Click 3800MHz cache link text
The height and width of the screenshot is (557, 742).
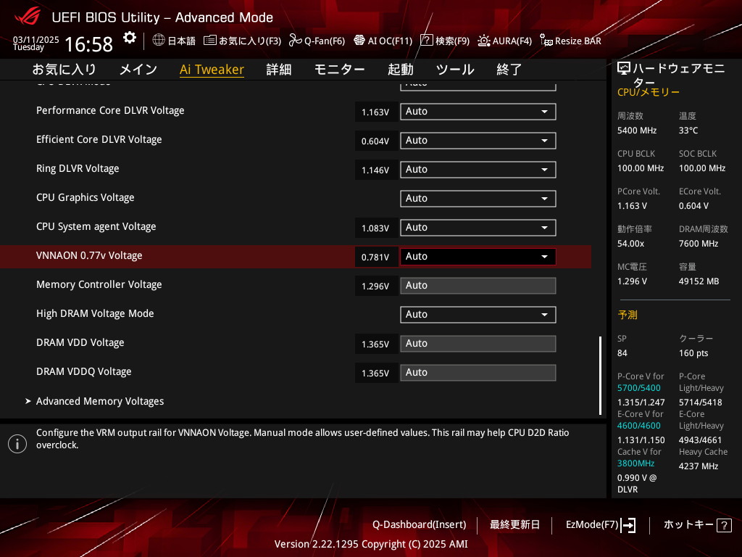tap(635, 463)
